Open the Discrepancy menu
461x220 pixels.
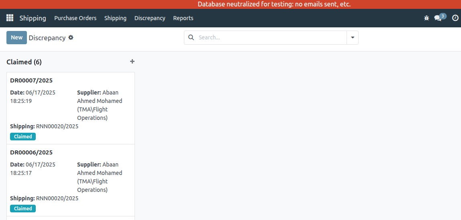pyautogui.click(x=150, y=18)
